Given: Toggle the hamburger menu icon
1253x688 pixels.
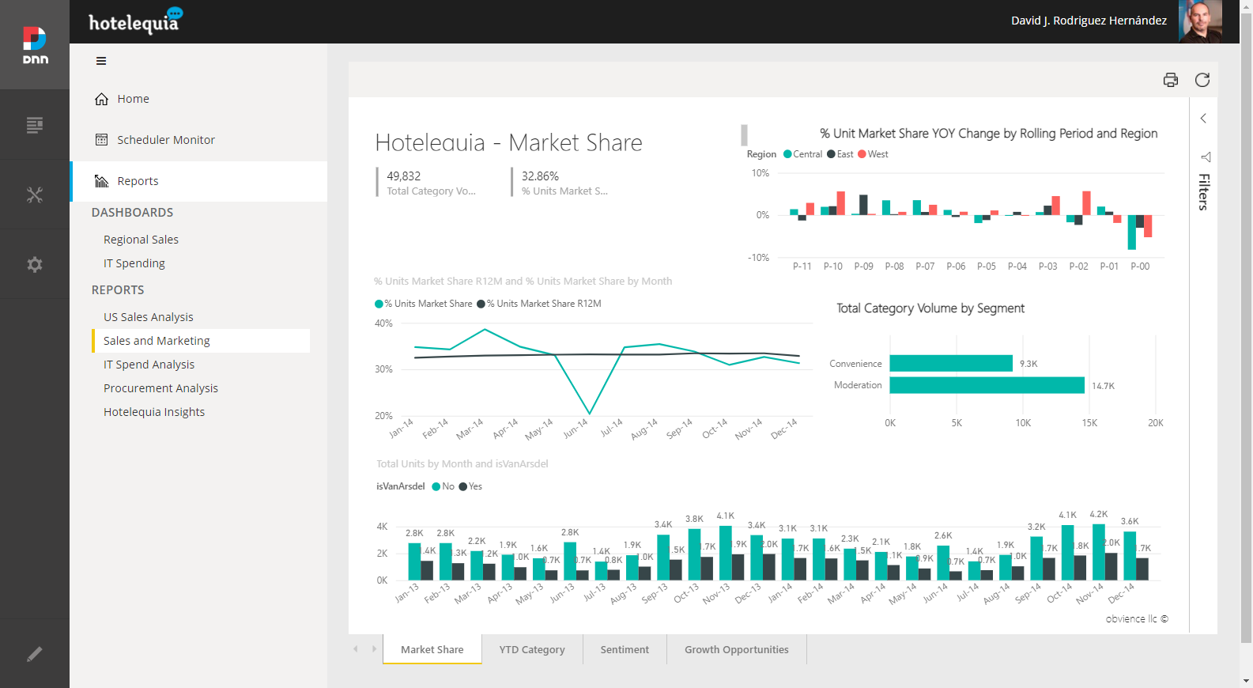Looking at the screenshot, I should (101, 61).
